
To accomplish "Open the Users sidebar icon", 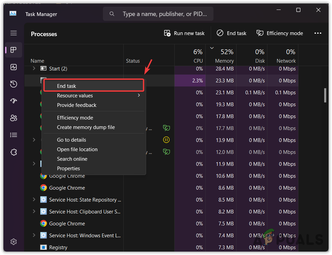I will tap(14, 118).
